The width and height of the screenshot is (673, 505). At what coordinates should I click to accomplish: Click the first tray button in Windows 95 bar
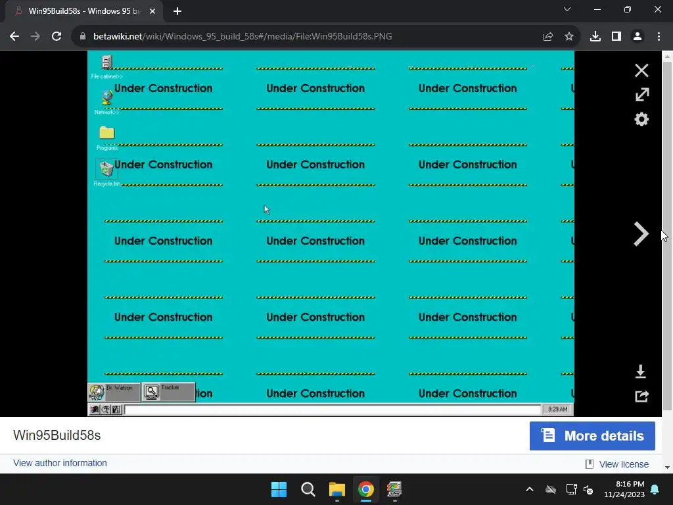(95, 410)
